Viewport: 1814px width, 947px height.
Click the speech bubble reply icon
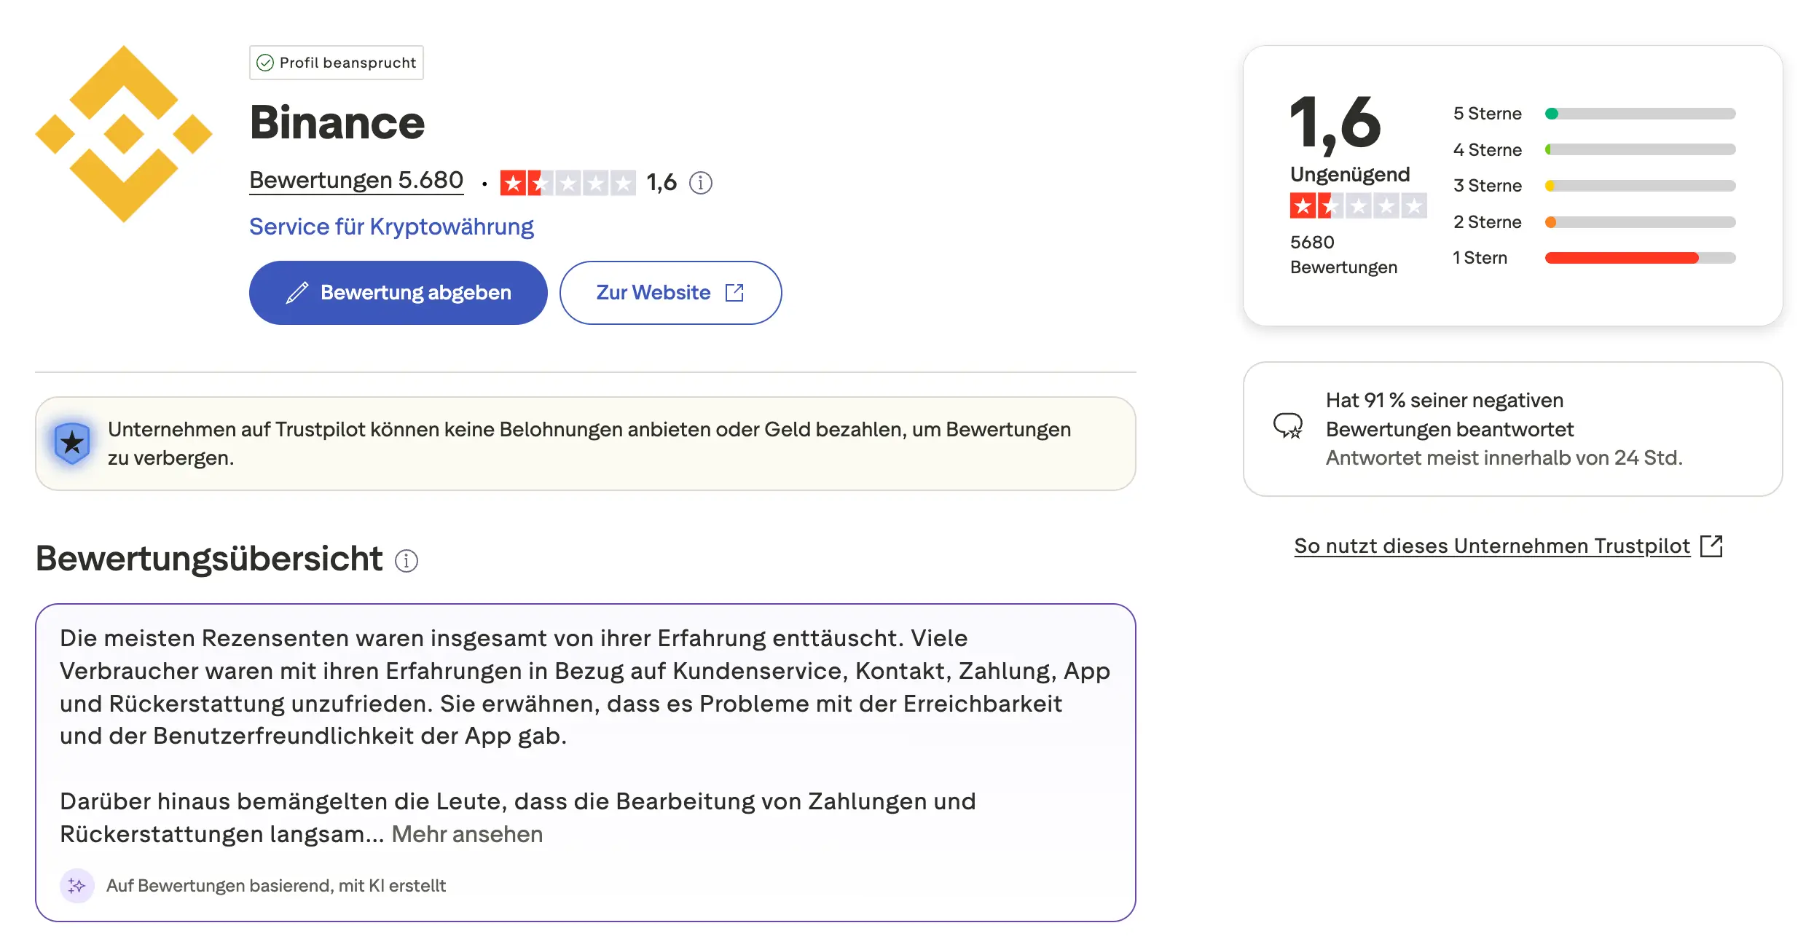1287,425
